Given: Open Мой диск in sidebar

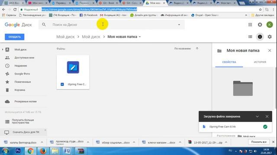Looking at the screenshot, I should (x=20, y=50).
